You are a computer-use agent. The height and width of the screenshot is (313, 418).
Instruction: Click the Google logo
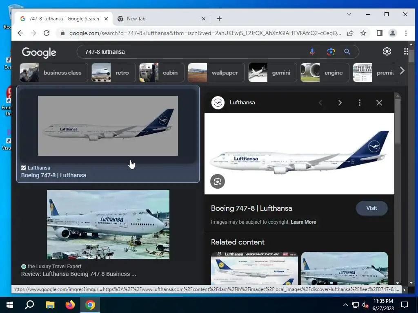[39, 52]
